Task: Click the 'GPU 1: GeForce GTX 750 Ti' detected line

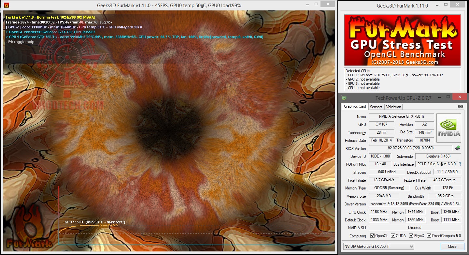Action: tap(394, 75)
